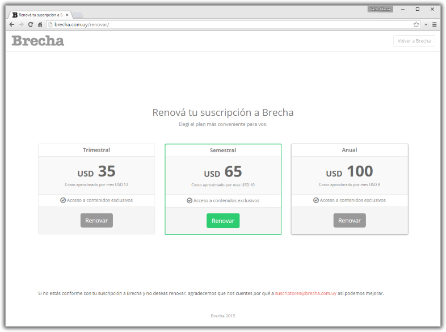Open the Chrome hamburger menu
The image size is (446, 332).
434,24
